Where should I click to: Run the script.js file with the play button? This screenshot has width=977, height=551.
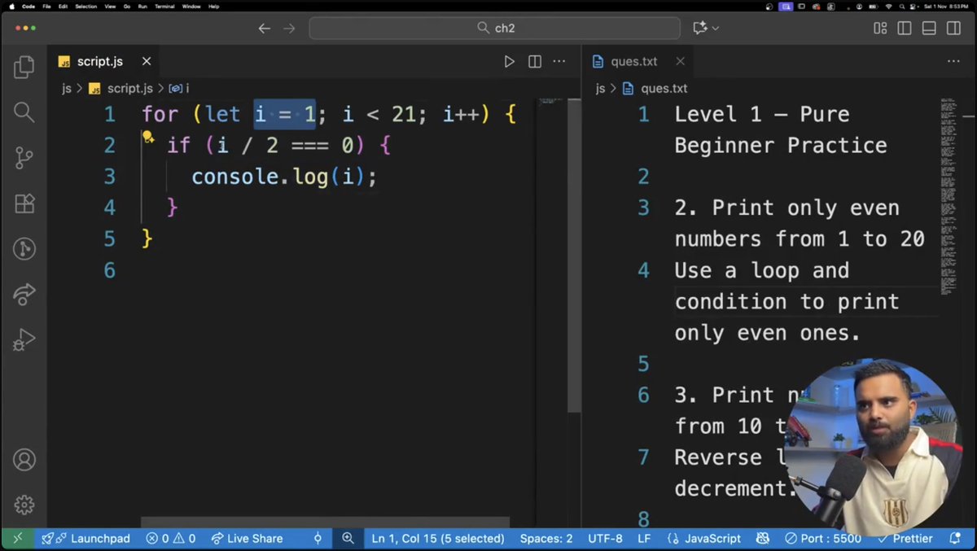coord(509,61)
